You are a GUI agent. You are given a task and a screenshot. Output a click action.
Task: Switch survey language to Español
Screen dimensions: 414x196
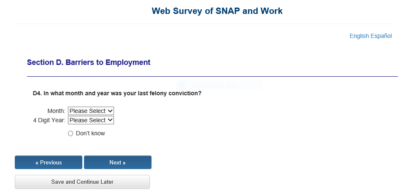pos(381,36)
